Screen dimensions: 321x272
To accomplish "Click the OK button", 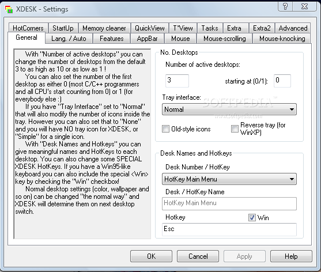I will (x=151, y=256).
